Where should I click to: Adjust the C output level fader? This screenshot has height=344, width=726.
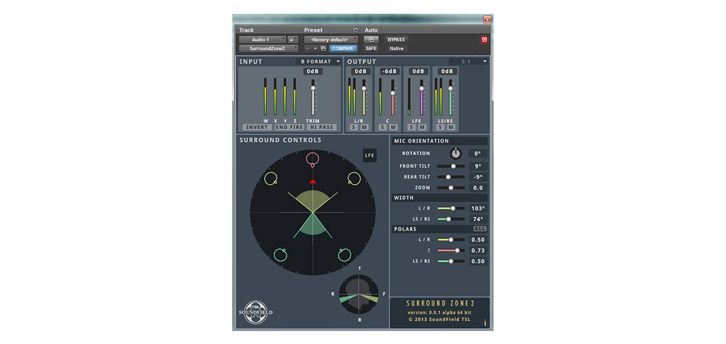[393, 93]
